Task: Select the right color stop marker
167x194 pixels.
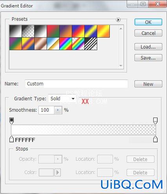Action: point(155,139)
